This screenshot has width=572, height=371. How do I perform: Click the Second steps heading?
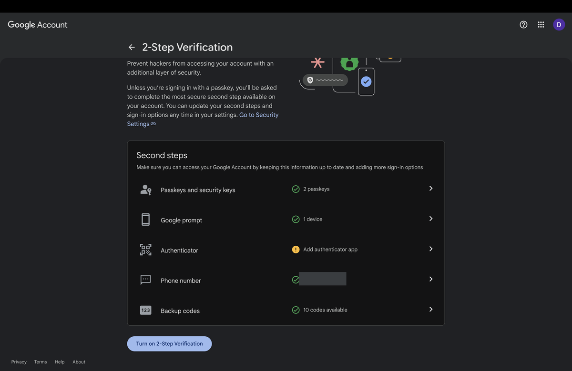162,155
